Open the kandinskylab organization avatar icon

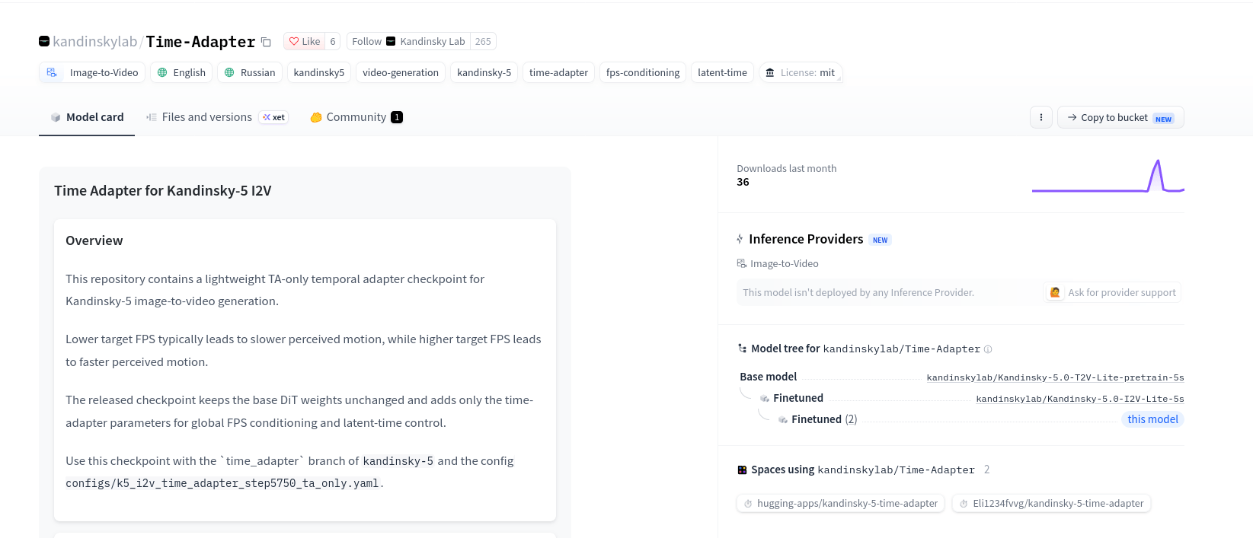(44, 41)
